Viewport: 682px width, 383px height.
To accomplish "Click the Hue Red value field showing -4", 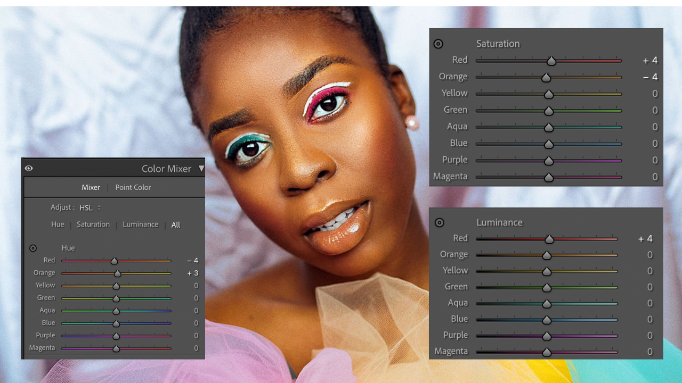I will [x=192, y=261].
